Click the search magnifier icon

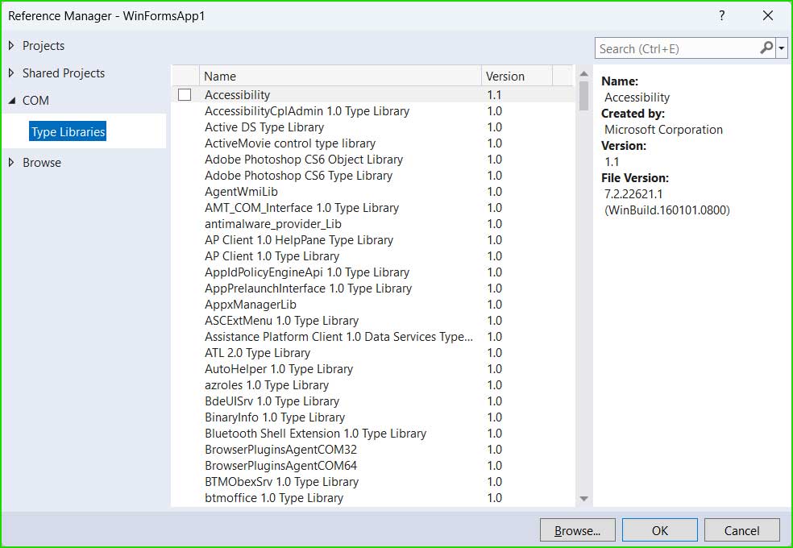[x=766, y=48]
